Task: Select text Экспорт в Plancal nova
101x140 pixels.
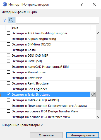Action: point(29,72)
